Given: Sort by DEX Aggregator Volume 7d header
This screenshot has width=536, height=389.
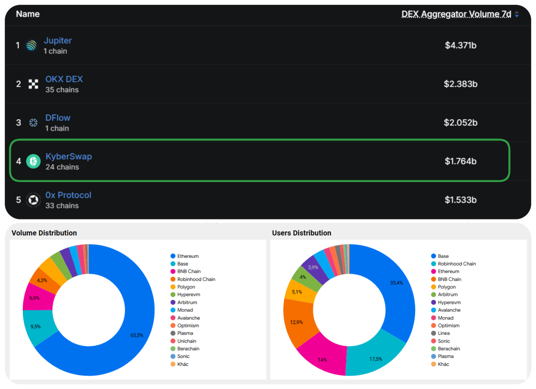Looking at the screenshot, I should tap(456, 14).
